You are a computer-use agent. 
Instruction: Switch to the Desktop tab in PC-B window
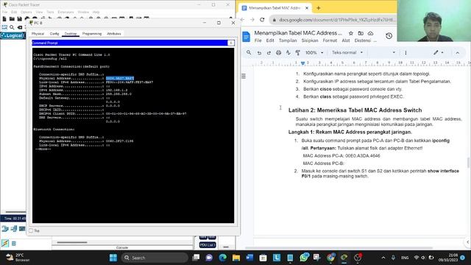tap(71, 34)
